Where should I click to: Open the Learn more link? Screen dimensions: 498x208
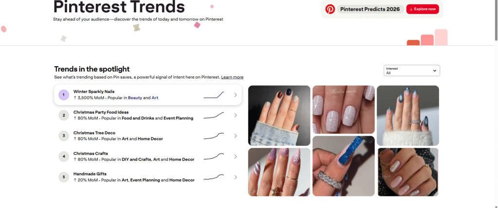point(232,77)
